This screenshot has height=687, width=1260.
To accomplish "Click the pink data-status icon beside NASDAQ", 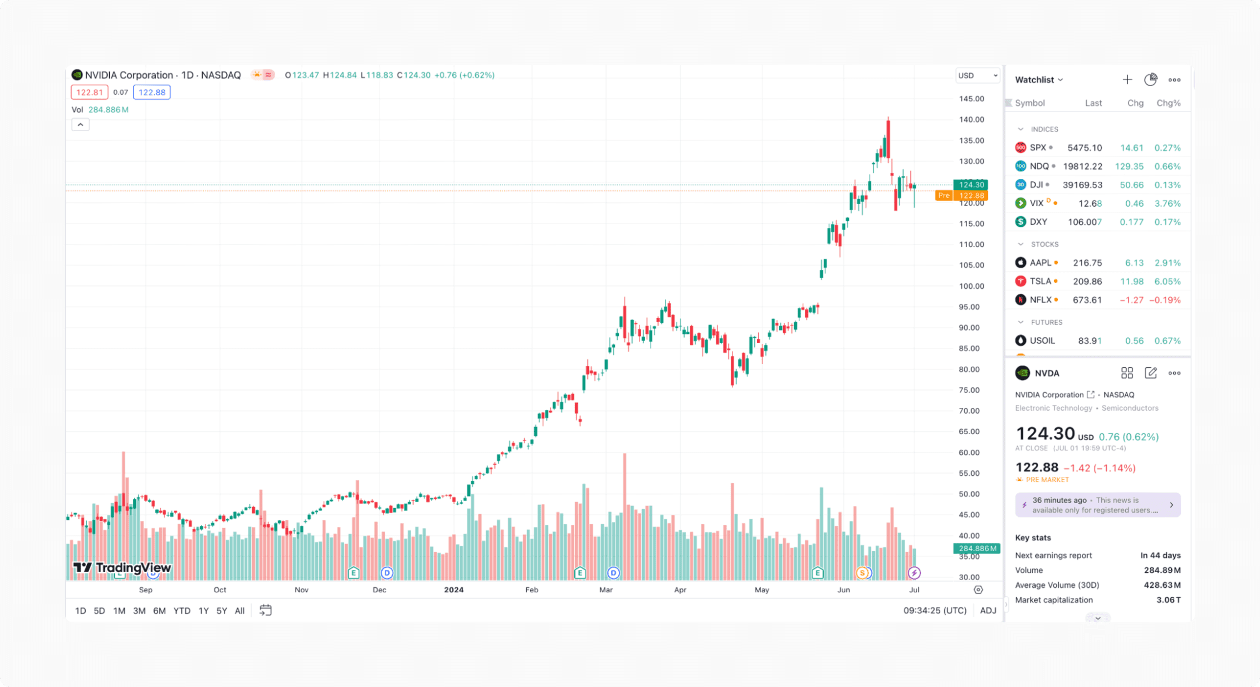I will [269, 75].
